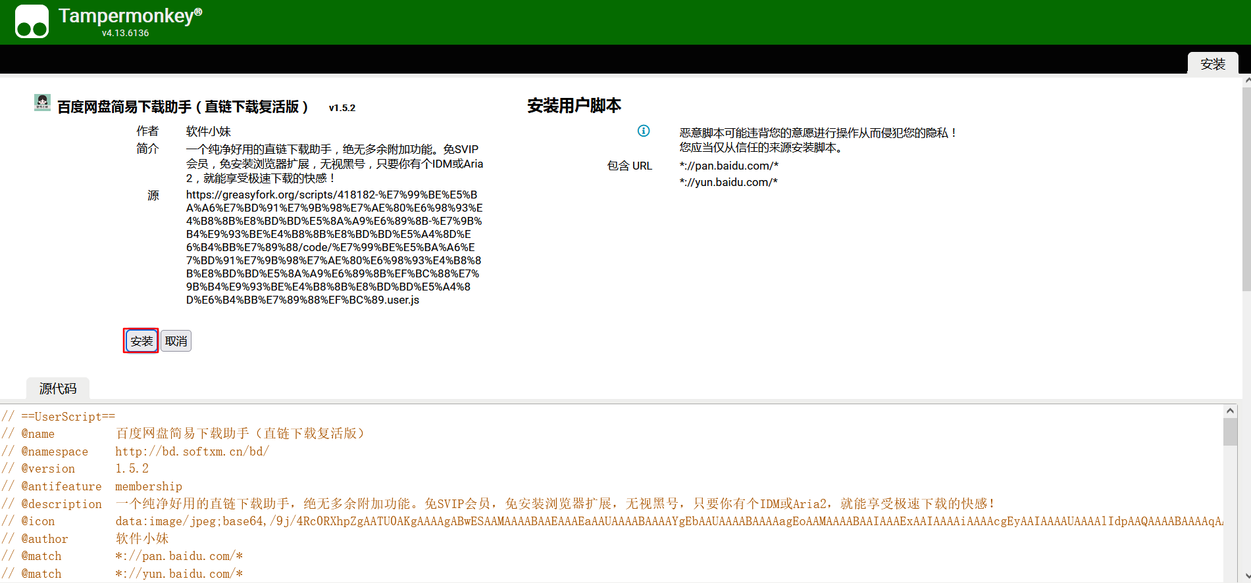Image resolution: width=1251 pixels, height=583 pixels.
Task: Click the 简介 description paragraph
Action: tap(334, 164)
